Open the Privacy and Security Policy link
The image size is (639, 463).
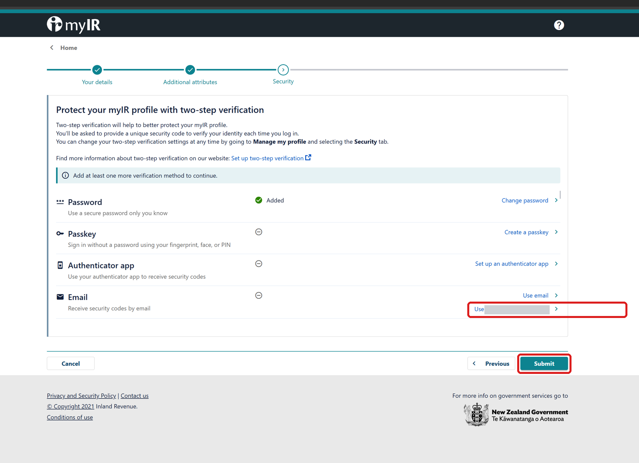81,395
